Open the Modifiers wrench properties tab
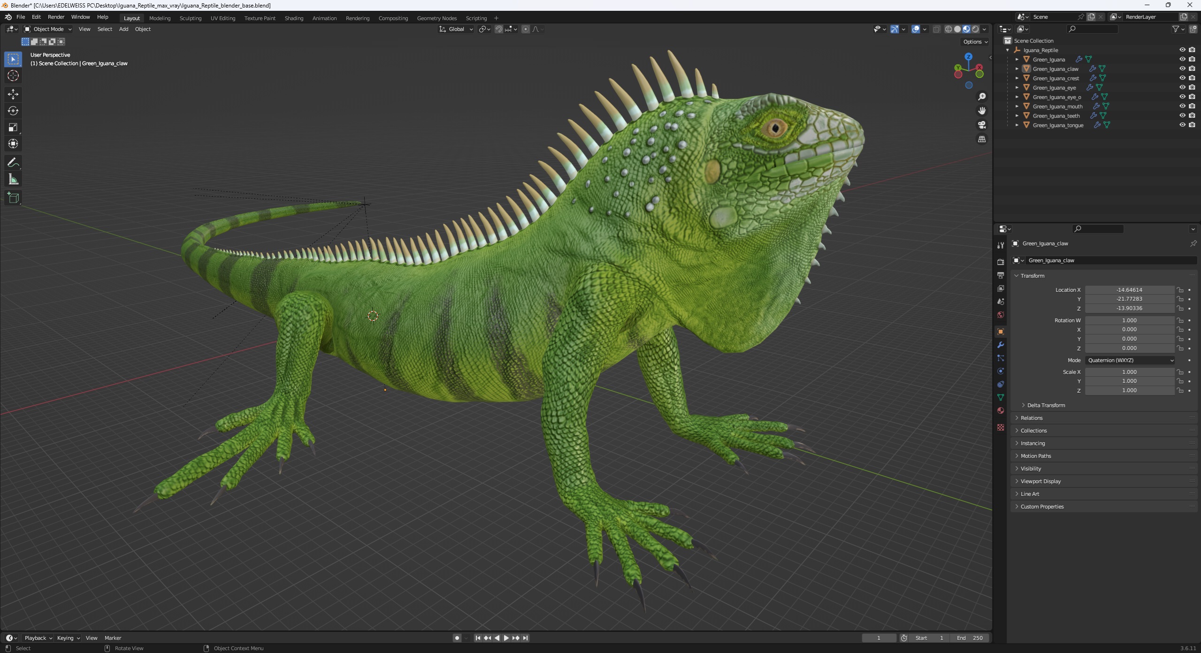Viewport: 1201px width, 653px height. (1001, 345)
